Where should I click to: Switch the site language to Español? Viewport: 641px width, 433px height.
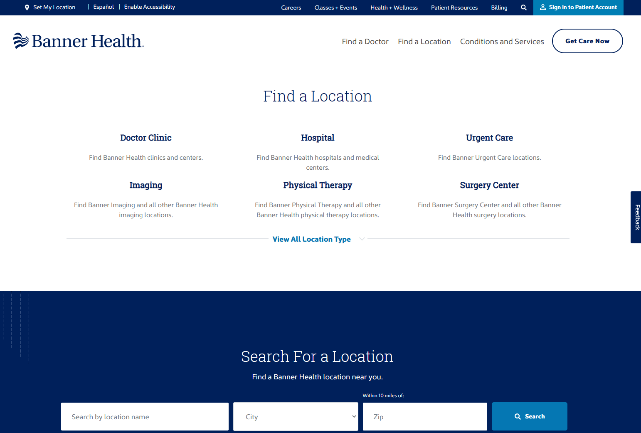click(x=103, y=7)
